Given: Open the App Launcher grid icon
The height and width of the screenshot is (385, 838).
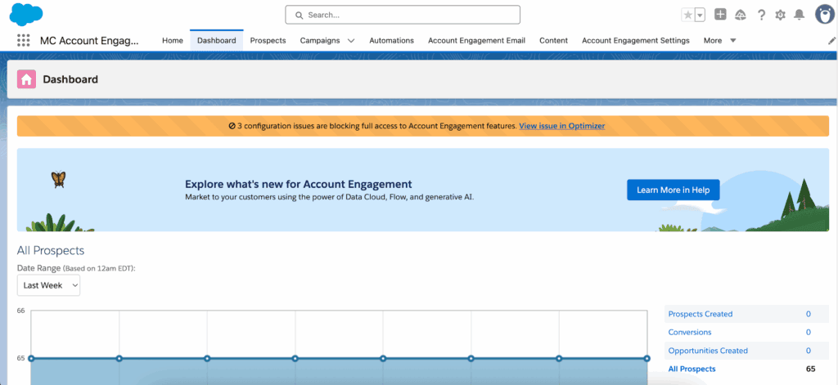Looking at the screenshot, I should (23, 41).
